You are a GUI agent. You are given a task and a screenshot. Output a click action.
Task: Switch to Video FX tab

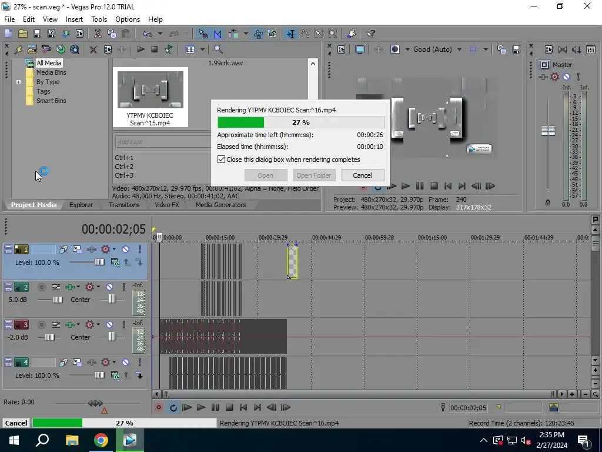(167, 205)
